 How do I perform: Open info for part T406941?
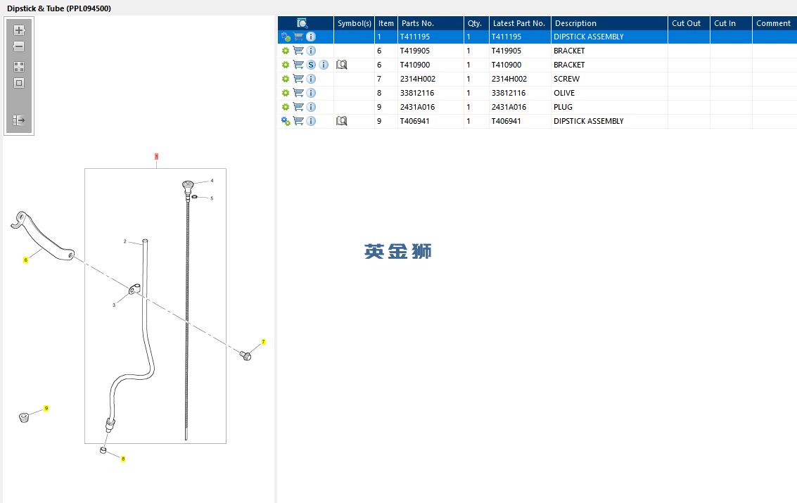click(x=311, y=121)
